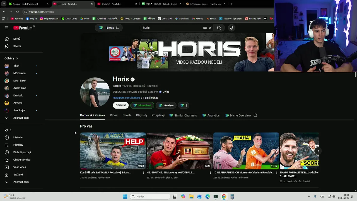Open a new Chrome tab
This screenshot has width=357, height=201.
[x=231, y=4]
